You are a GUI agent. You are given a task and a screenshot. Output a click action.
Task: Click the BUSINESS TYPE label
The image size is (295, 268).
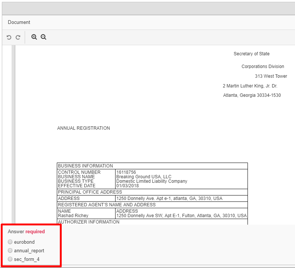[x=76, y=181]
